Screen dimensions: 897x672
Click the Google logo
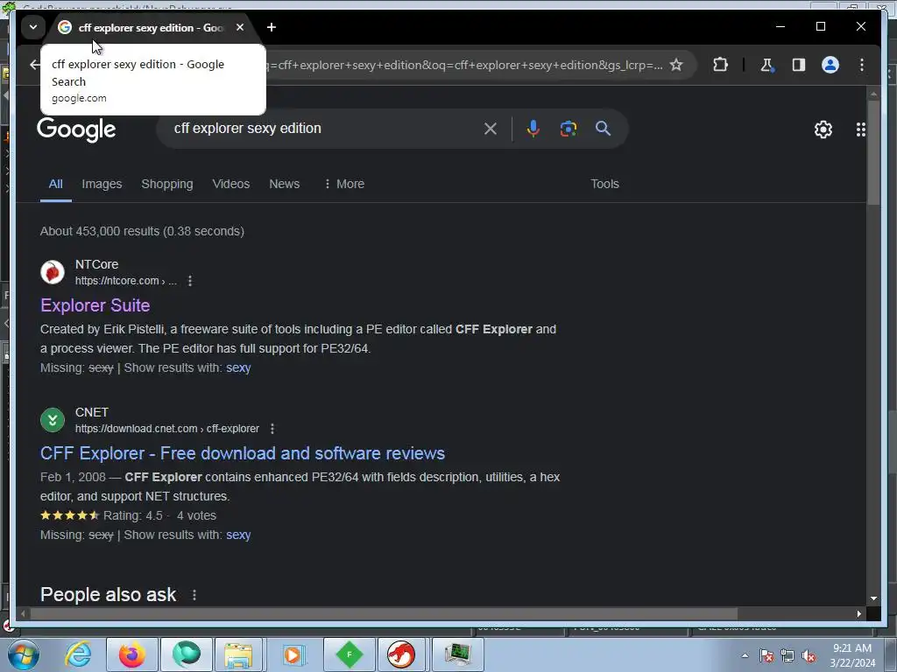[x=77, y=129]
